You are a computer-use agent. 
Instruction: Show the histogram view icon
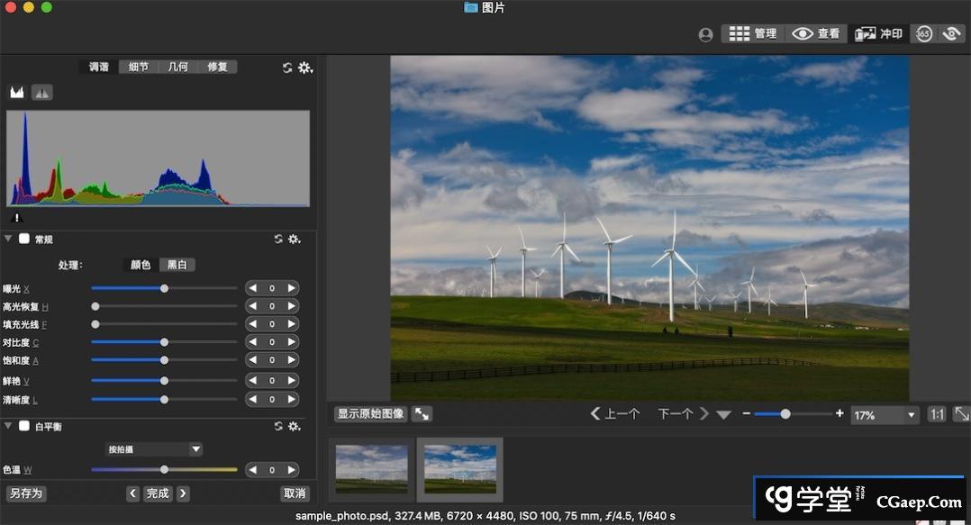tap(17, 92)
